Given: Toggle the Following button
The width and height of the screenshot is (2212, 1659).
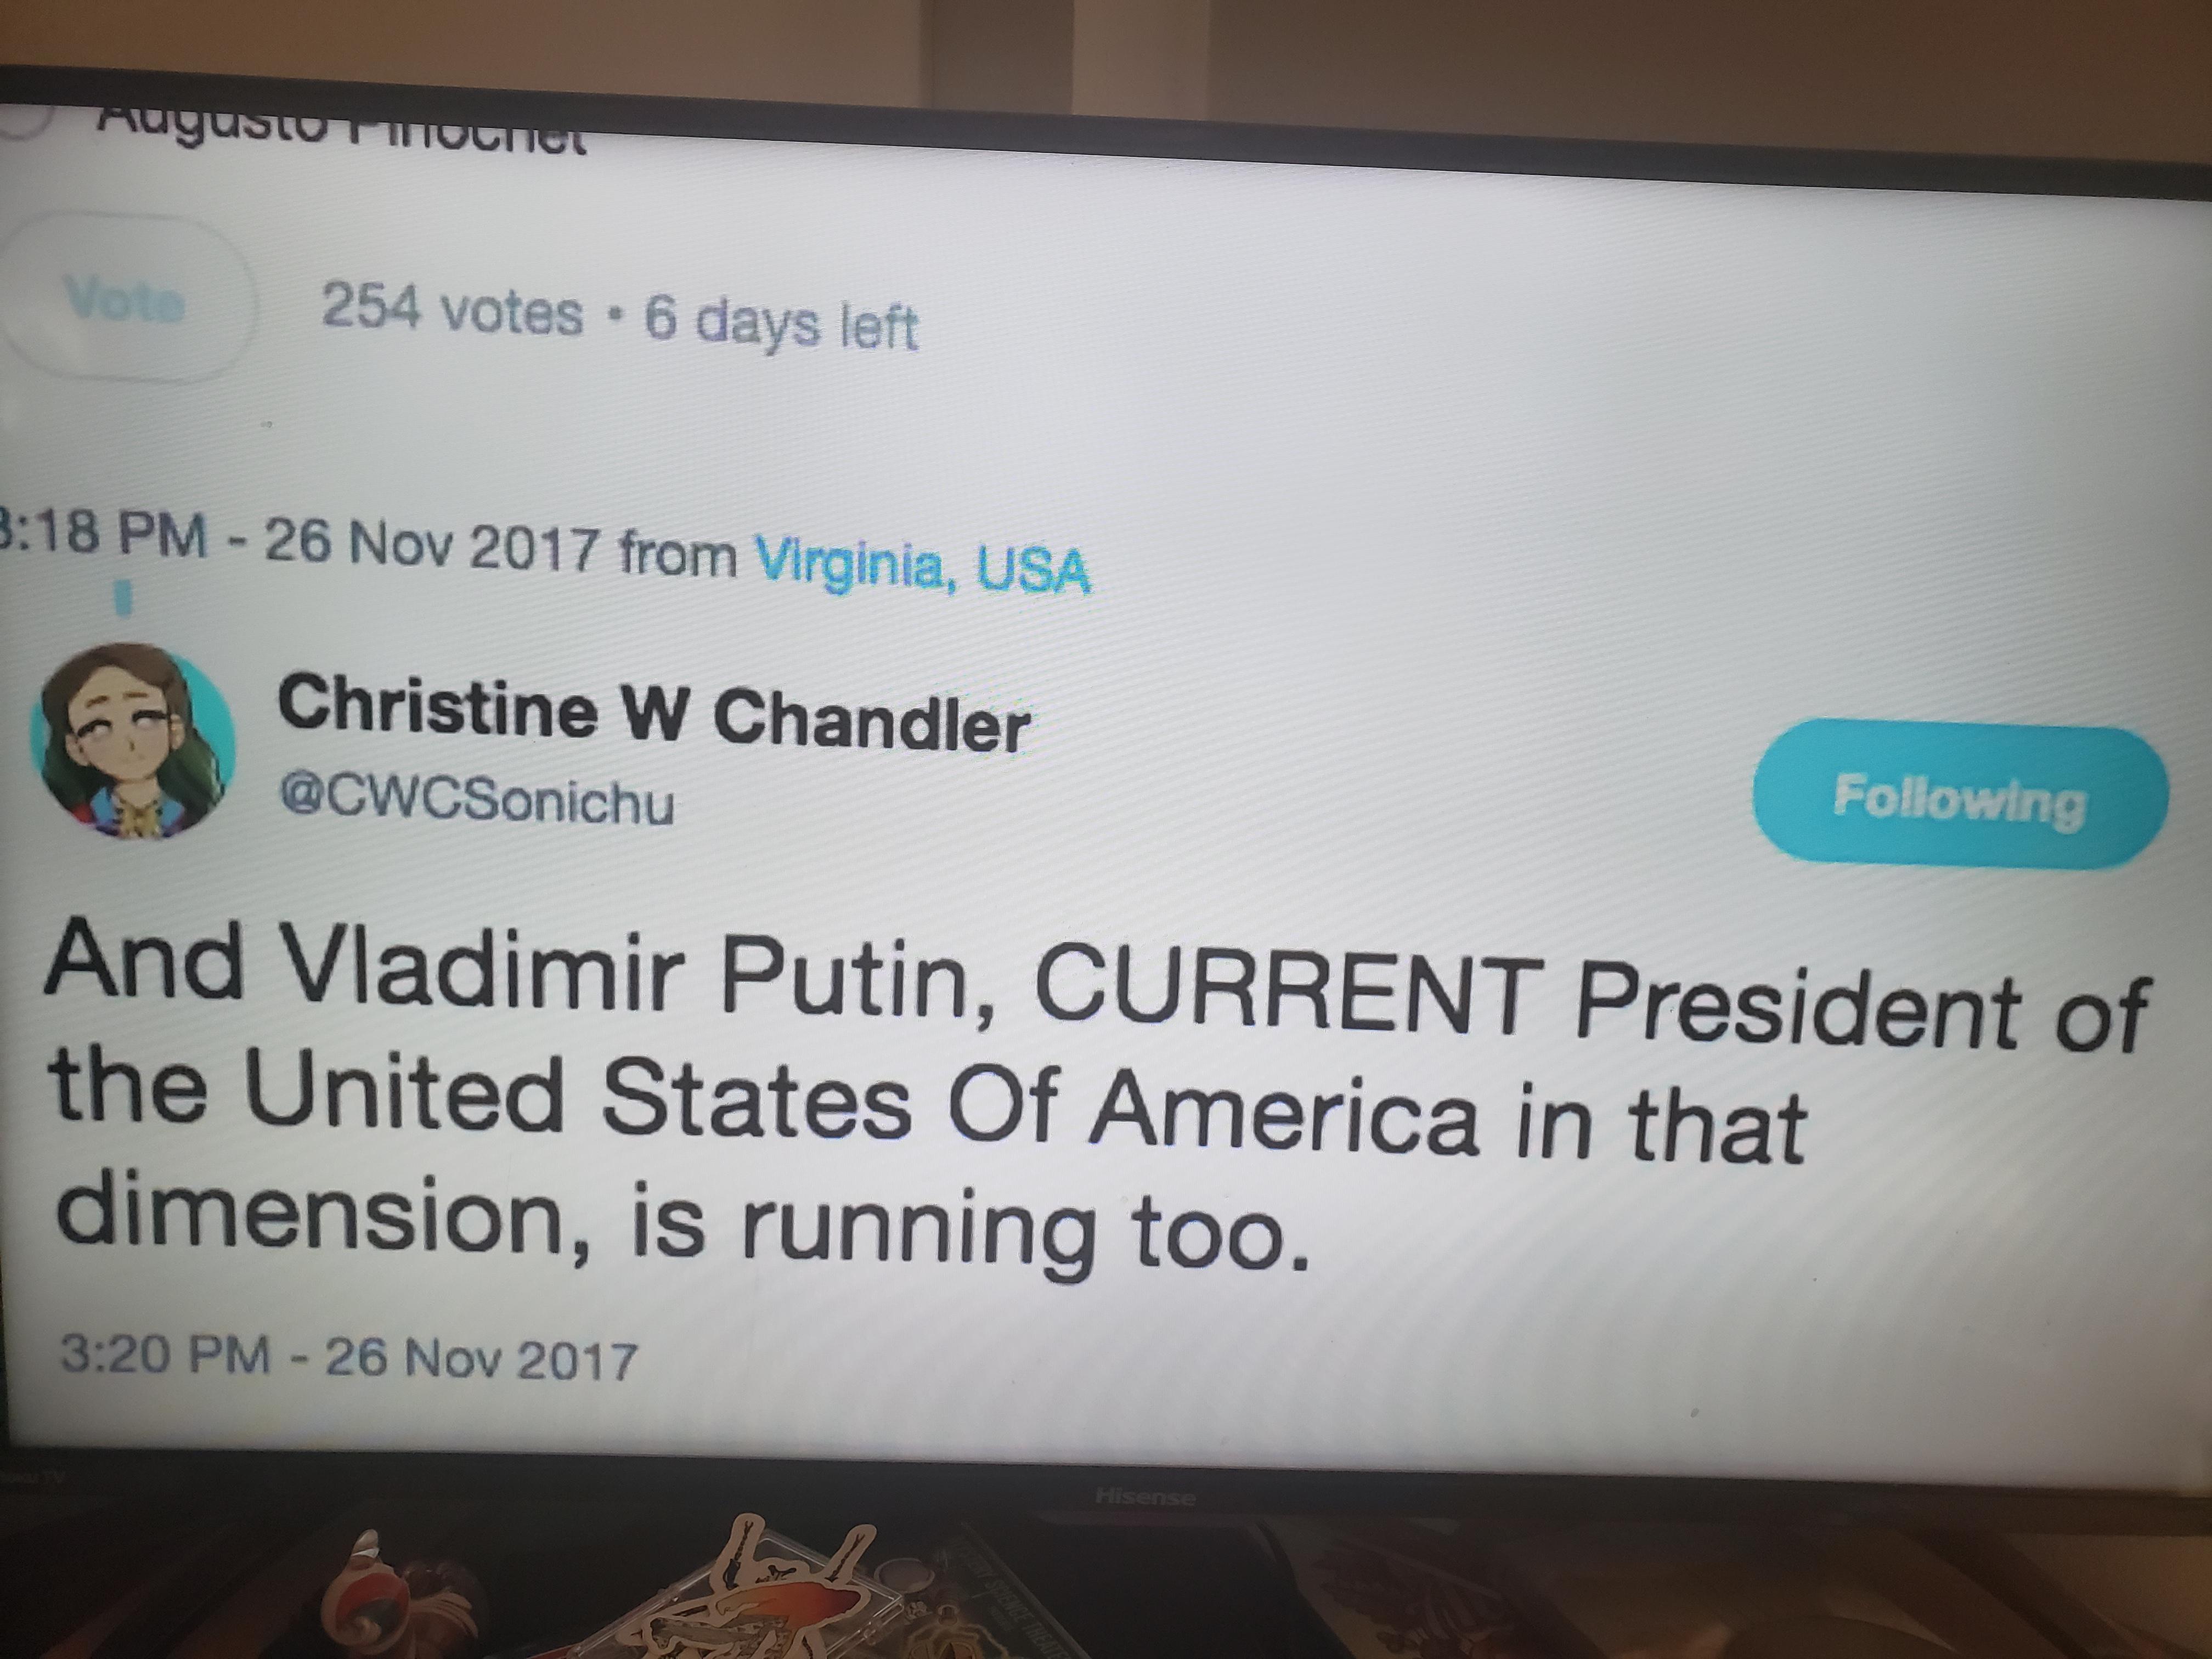Looking at the screenshot, I should pyautogui.click(x=1959, y=795).
